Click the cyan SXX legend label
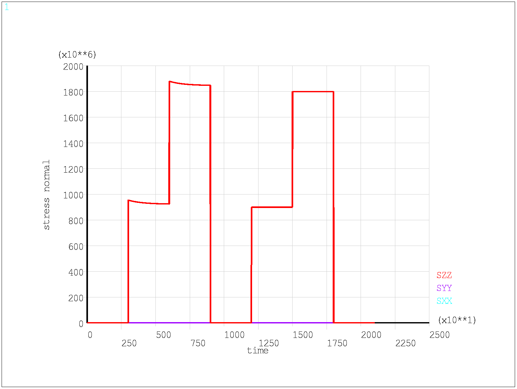 [x=444, y=301]
